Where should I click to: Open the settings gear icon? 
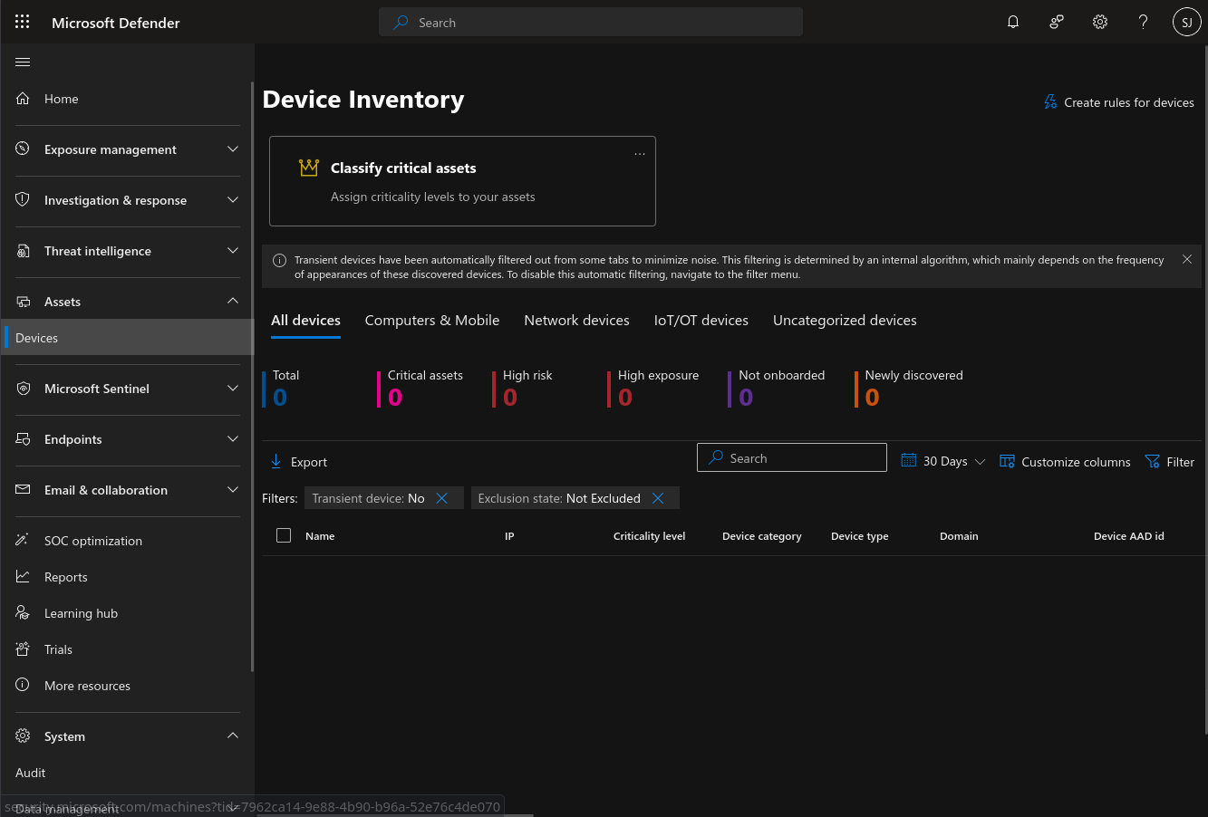pyautogui.click(x=1099, y=23)
